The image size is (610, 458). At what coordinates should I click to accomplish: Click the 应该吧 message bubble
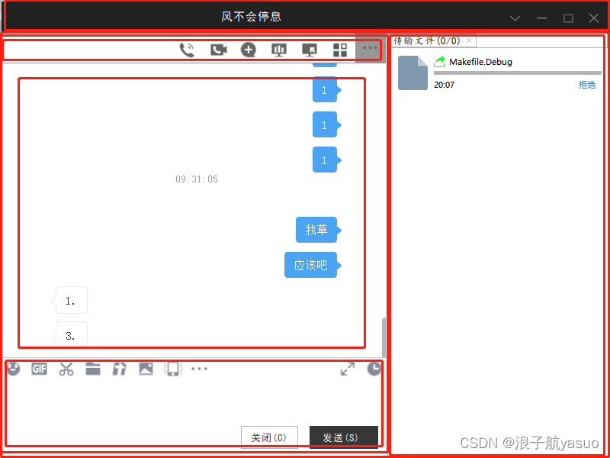[x=310, y=265]
